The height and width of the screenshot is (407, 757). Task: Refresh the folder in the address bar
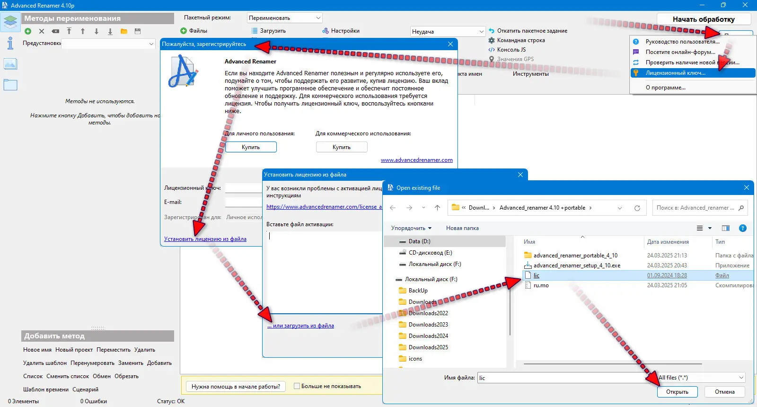pyautogui.click(x=637, y=208)
